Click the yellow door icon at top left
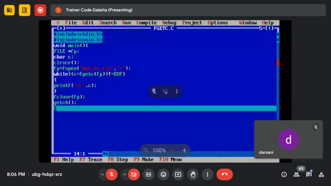Viewport: 331px width, 186px height. point(25,10)
